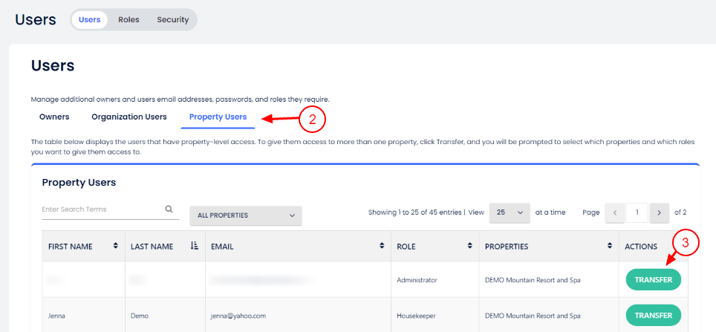
Task: Switch to the Roles tab
Action: tap(128, 20)
